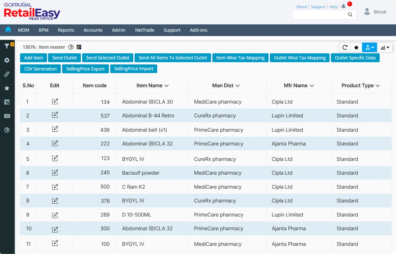Open the help icon at sidebar bottom
The width and height of the screenshot is (396, 254).
7,130
